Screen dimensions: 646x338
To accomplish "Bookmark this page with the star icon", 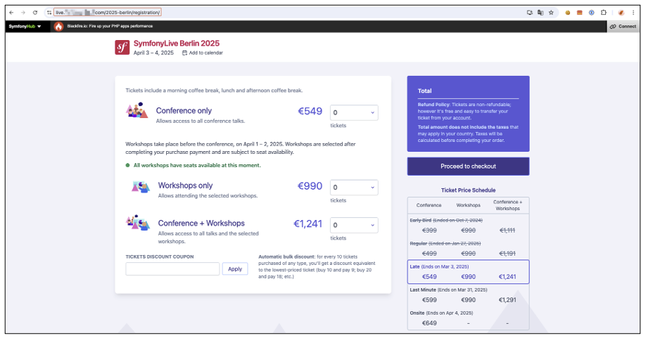I will (551, 13).
